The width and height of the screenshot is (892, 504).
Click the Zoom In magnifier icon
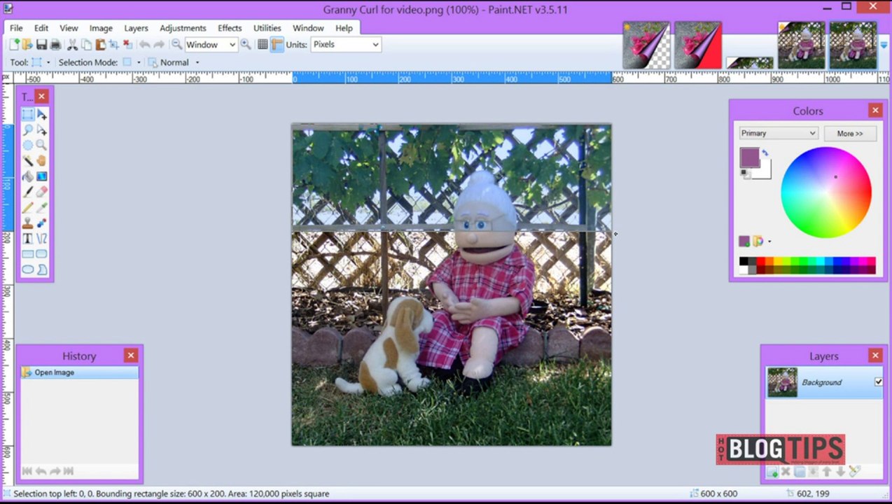246,45
